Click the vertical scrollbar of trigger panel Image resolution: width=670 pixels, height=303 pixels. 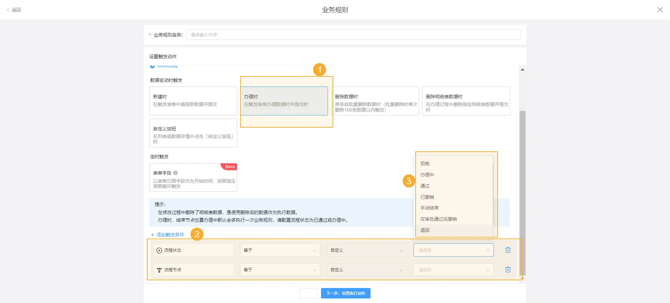pyautogui.click(x=522, y=174)
